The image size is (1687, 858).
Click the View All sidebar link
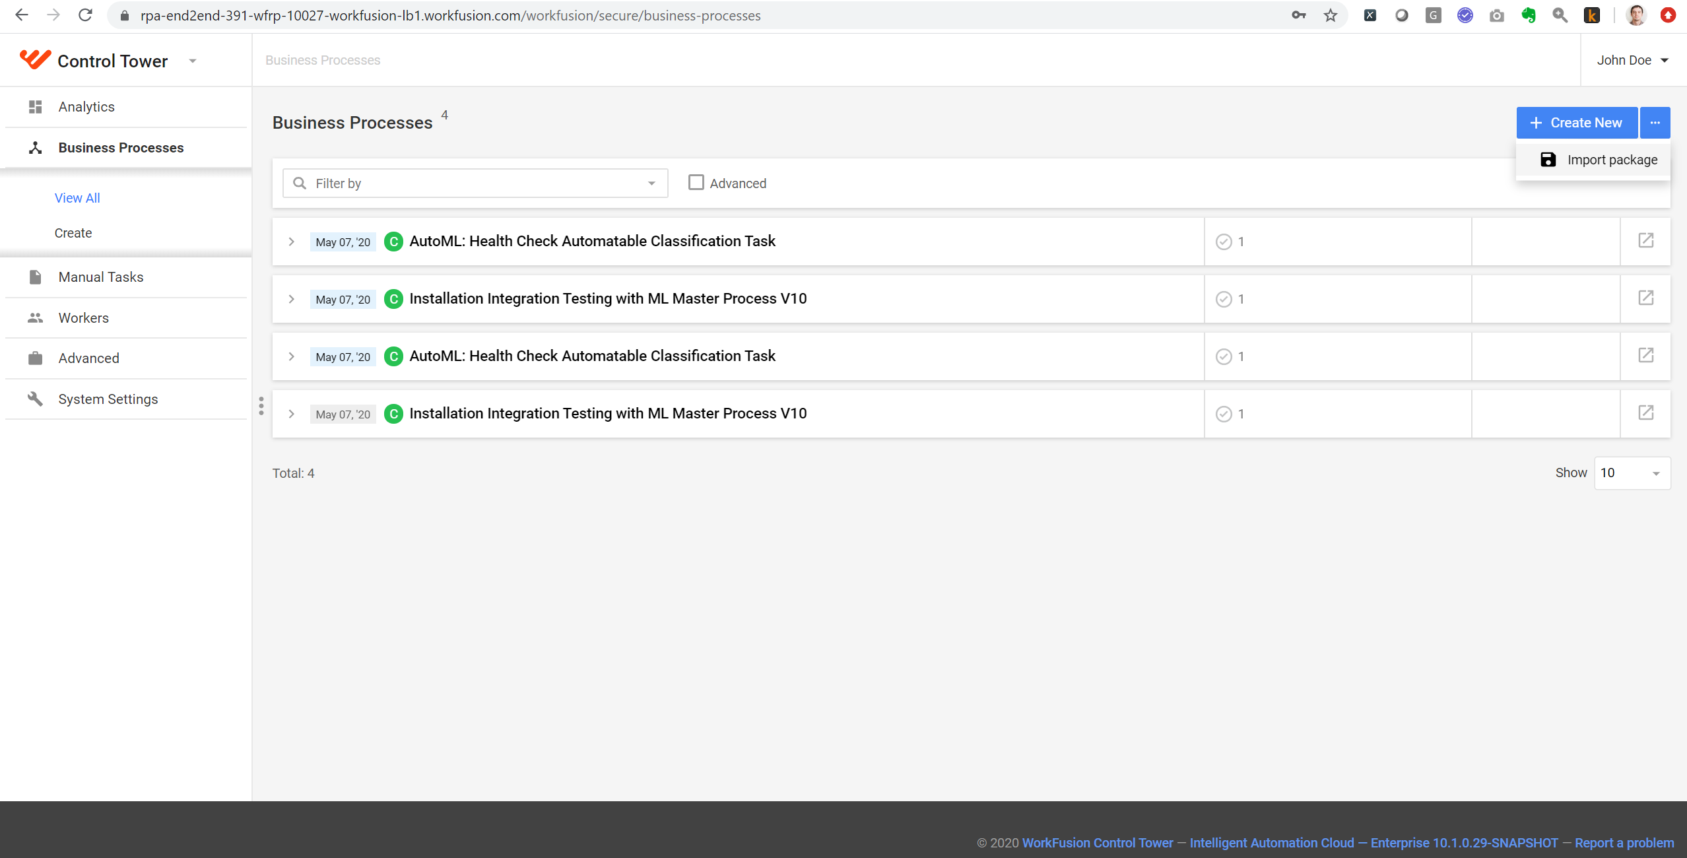[77, 197]
